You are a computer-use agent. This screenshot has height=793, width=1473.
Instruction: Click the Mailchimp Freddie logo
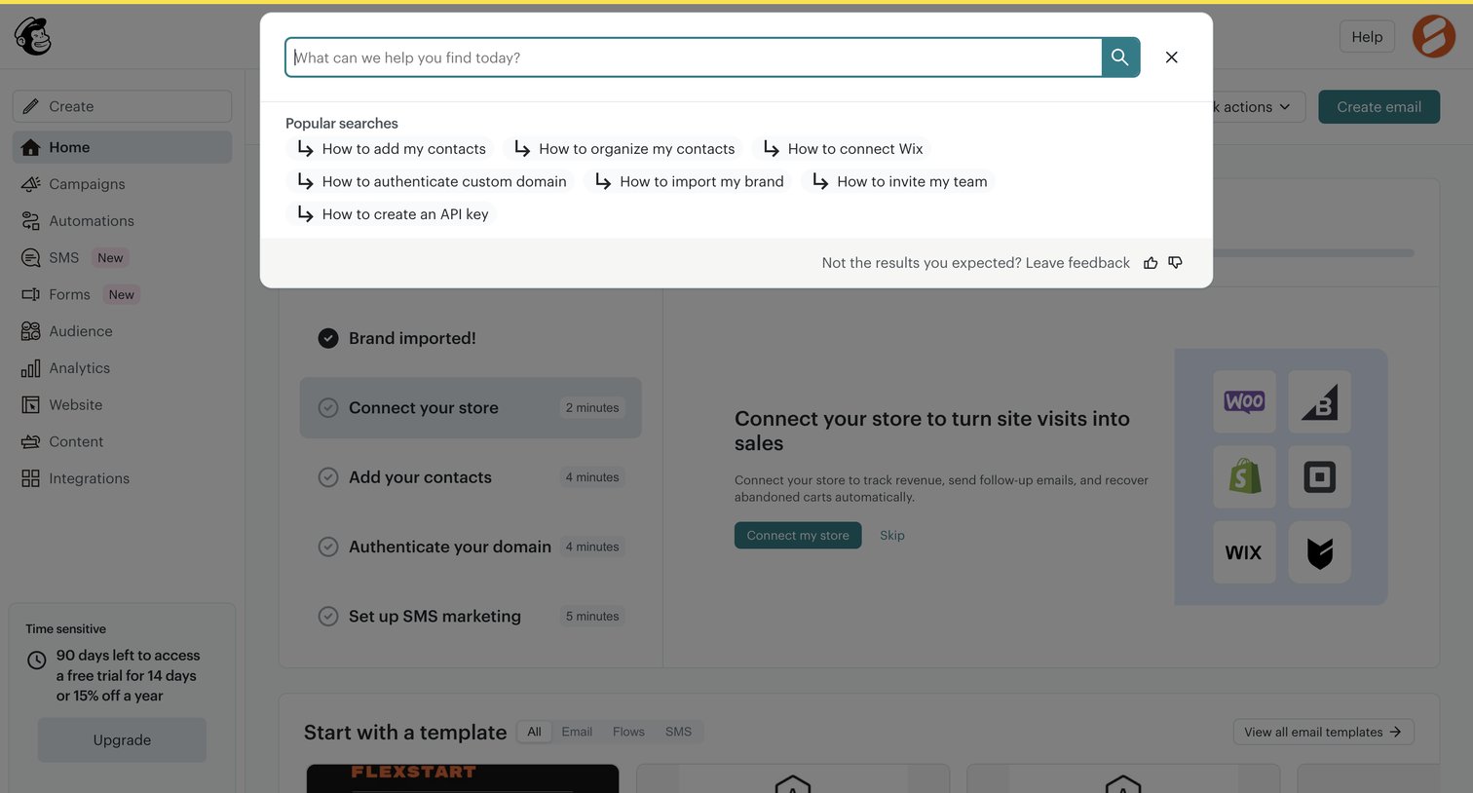coord(32,37)
